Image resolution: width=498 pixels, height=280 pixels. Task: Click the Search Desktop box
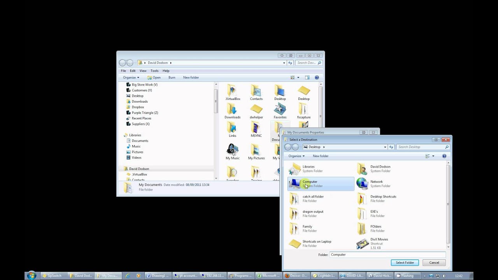click(423, 147)
